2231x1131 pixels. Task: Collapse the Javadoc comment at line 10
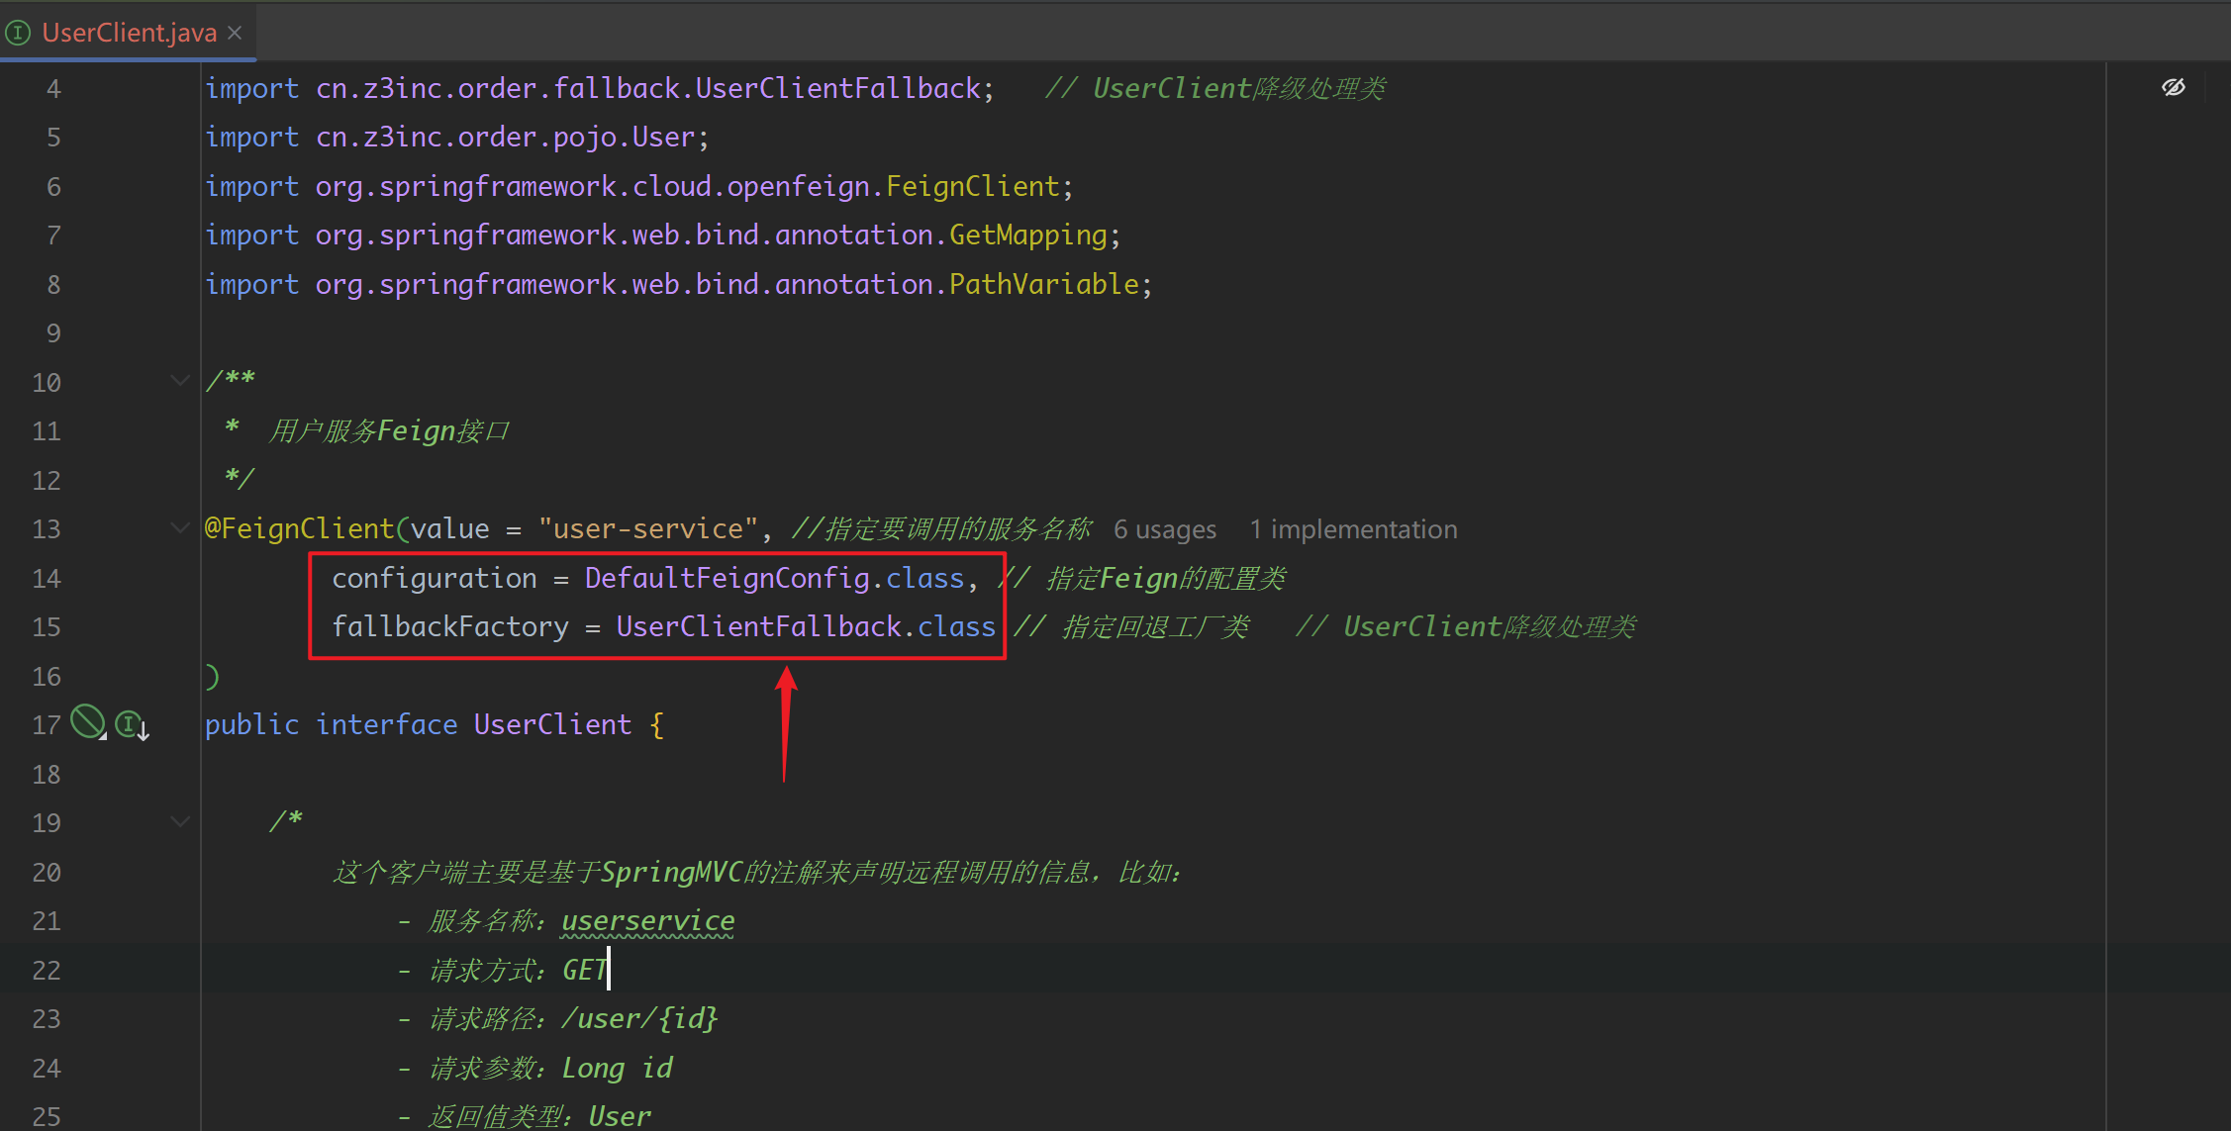pos(179,380)
